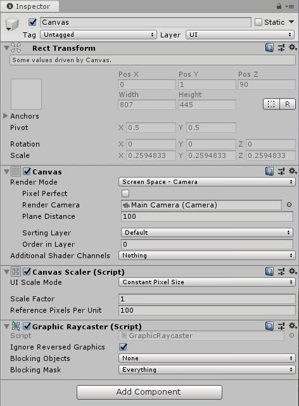The width and height of the screenshot is (299, 406).
Task: Click the Render Camera object picker circle
Action: [x=289, y=205]
